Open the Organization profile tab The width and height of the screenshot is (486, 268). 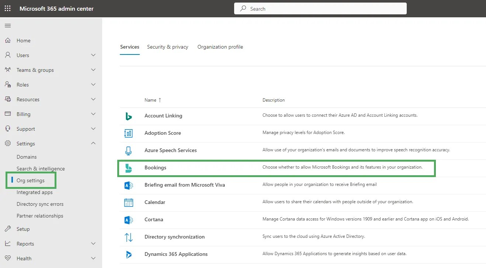pyautogui.click(x=220, y=47)
